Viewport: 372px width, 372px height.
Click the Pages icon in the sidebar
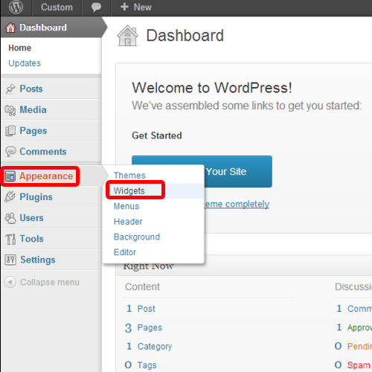pos(10,131)
